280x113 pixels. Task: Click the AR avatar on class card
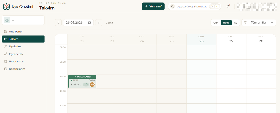point(92,84)
